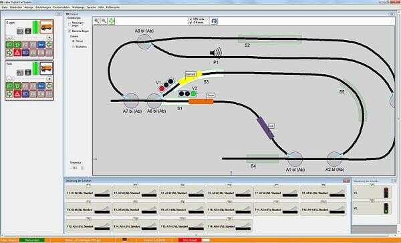Open the Sprache menu
Image resolution: width=401 pixels, height=243 pixels.
(92, 7)
